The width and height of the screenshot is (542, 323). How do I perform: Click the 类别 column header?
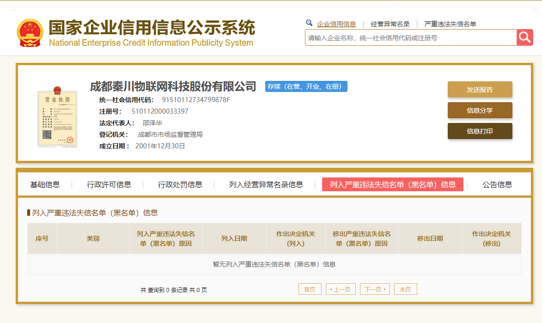[93, 238]
